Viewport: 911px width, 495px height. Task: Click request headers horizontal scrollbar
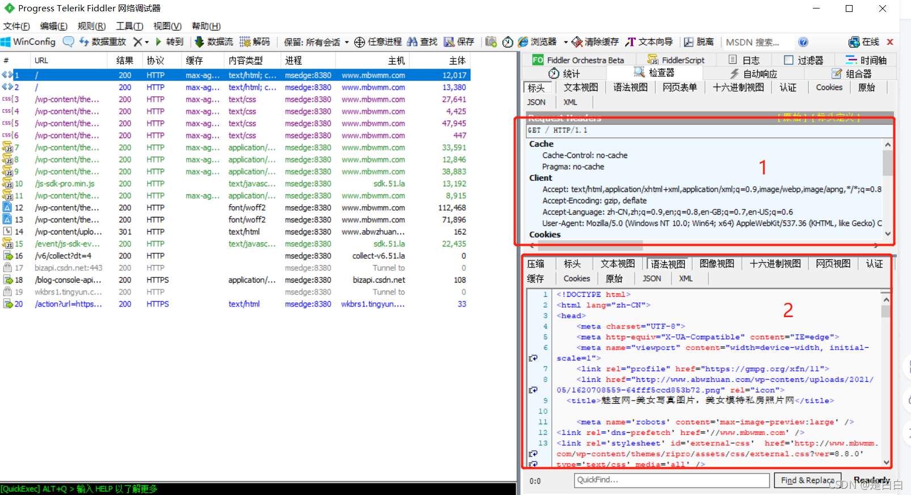703,245
